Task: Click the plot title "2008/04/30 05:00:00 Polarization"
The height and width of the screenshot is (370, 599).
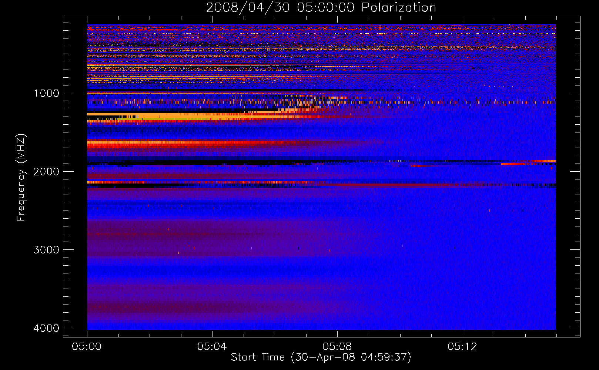Action: click(x=321, y=7)
